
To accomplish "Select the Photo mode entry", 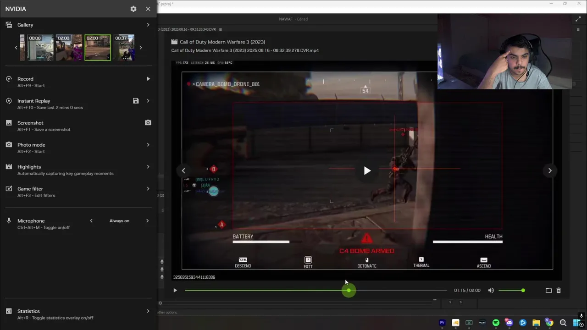I will tap(78, 148).
